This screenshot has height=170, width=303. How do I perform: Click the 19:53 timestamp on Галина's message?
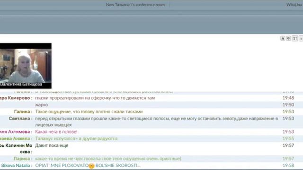pos(288,111)
